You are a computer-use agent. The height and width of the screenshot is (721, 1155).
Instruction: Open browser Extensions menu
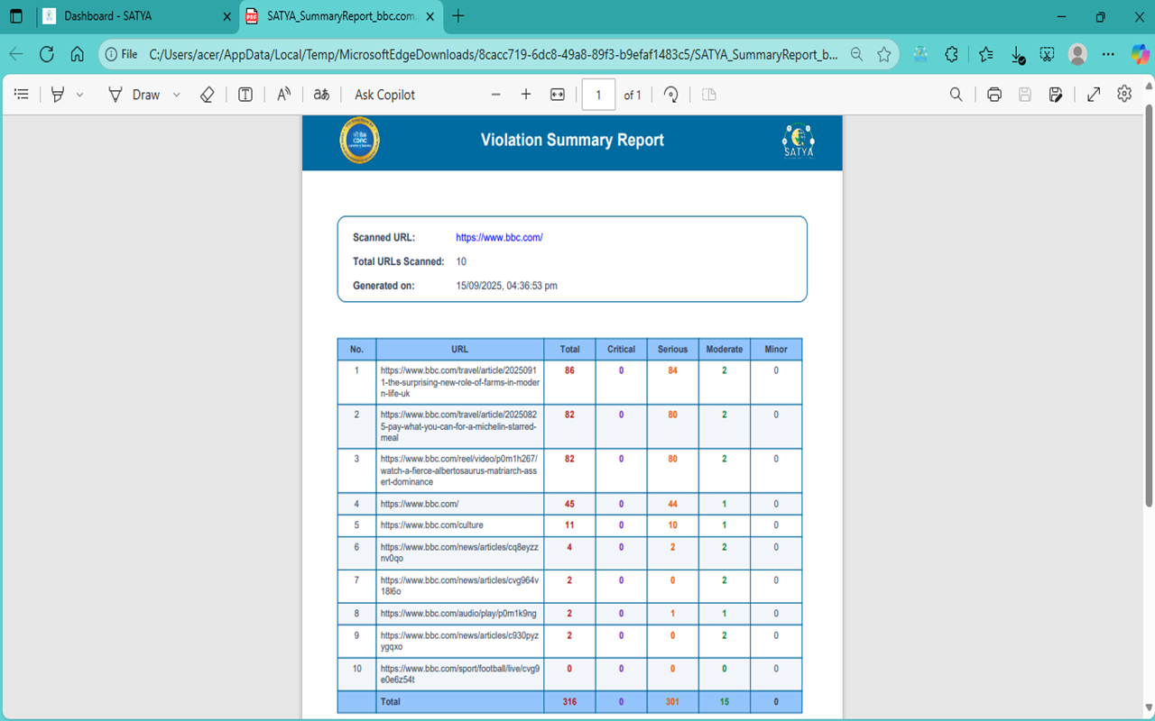(x=951, y=54)
